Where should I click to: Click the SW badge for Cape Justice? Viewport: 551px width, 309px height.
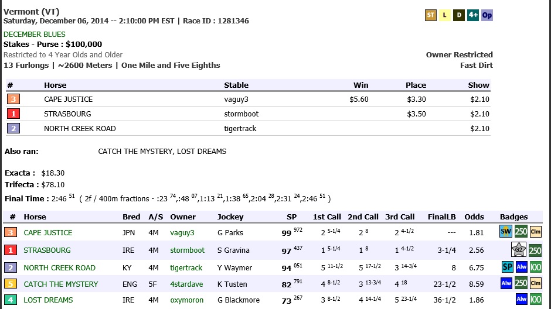(506, 232)
